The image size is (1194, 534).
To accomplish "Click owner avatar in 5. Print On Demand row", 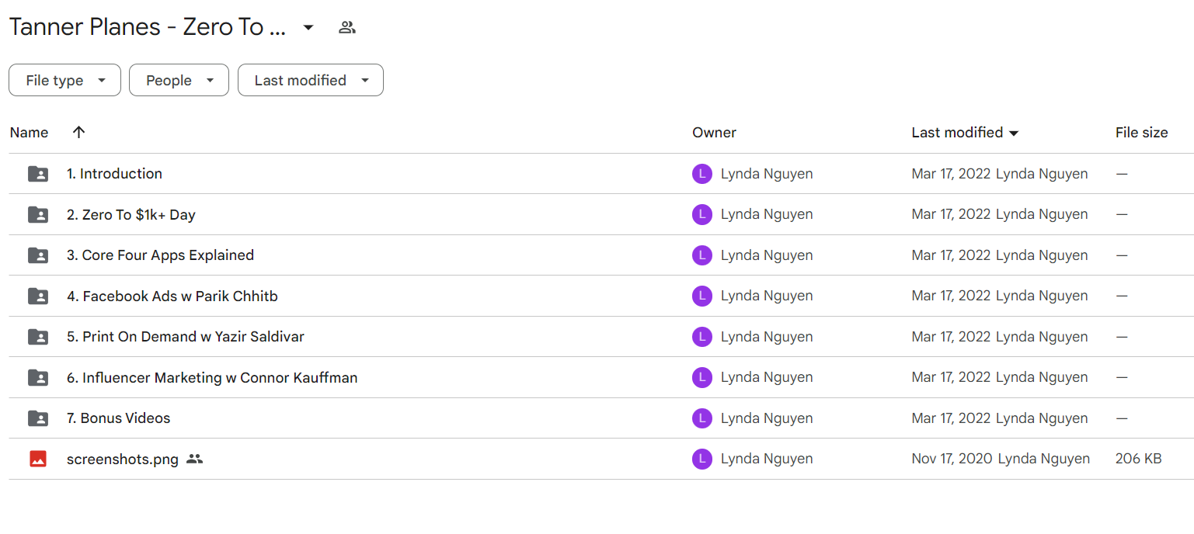I will coord(702,337).
